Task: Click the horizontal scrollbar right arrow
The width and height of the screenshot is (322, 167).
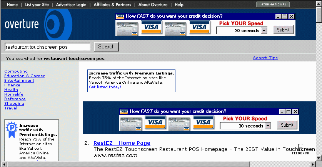Action: pos(313,164)
